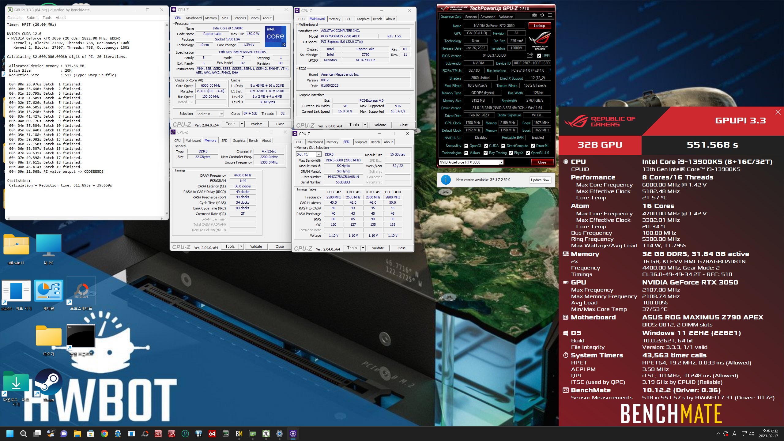
Task: Expand Tools arrow in CPU-Z SPD window
Action: [363, 248]
